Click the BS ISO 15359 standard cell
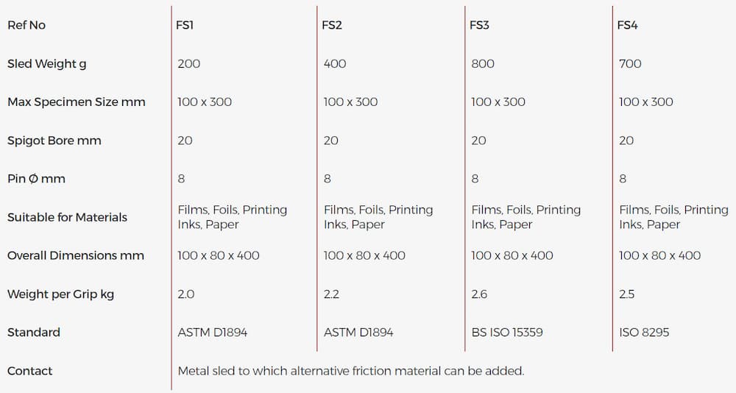 coord(507,333)
